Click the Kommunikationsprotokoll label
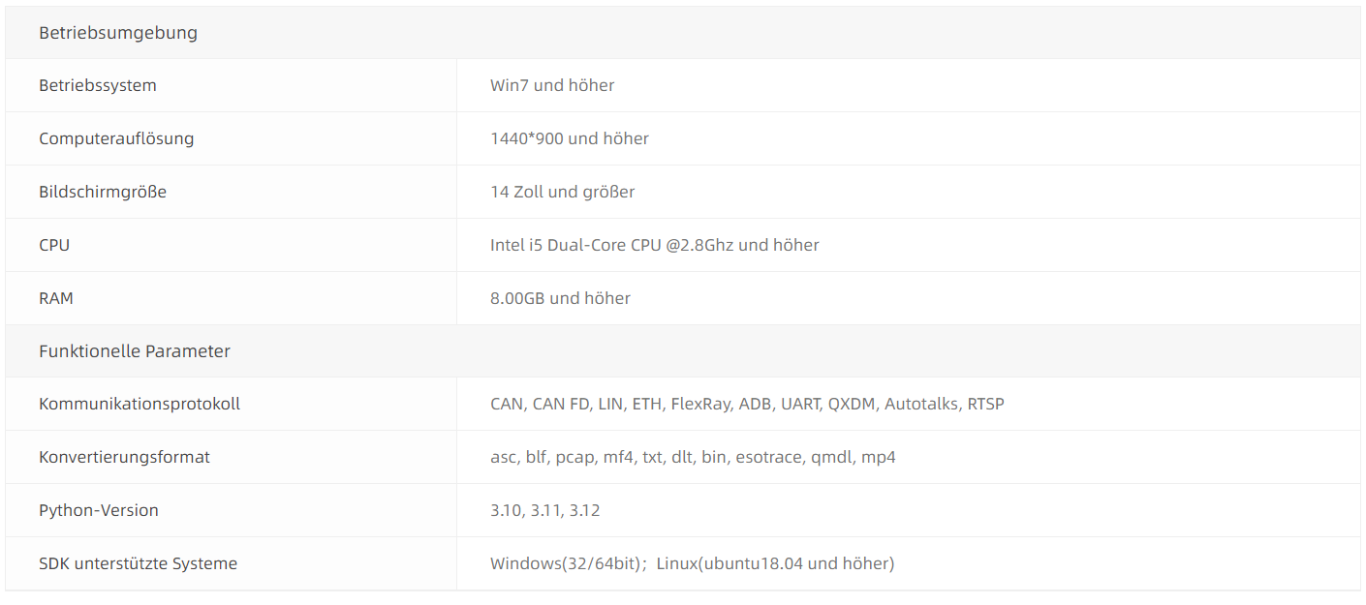1366x605 pixels. pyautogui.click(x=140, y=404)
